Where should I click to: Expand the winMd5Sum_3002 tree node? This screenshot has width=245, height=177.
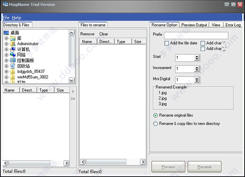(x=6, y=77)
